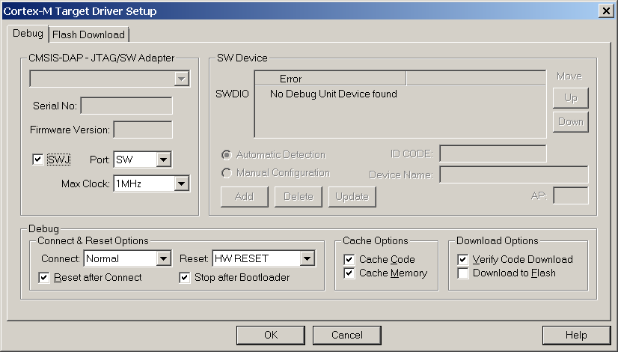Screen dimensions: 618x352
Task: Open the Reset dropdown showing HW RESET
Action: pyautogui.click(x=306, y=258)
